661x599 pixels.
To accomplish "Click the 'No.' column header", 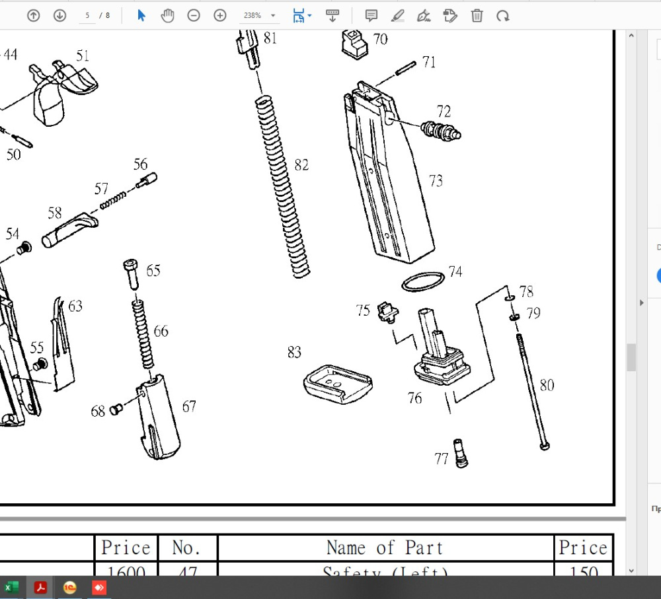I will pos(186,547).
